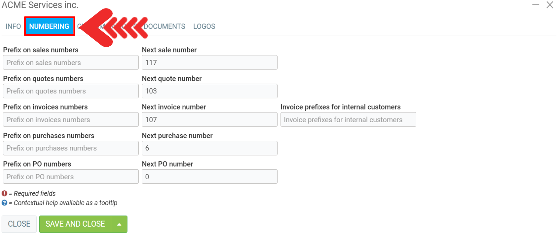Focus the Prefix on quotes numbers field
558x234 pixels.
coord(71,91)
